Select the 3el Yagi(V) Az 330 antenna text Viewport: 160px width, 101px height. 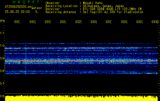coord(113,12)
